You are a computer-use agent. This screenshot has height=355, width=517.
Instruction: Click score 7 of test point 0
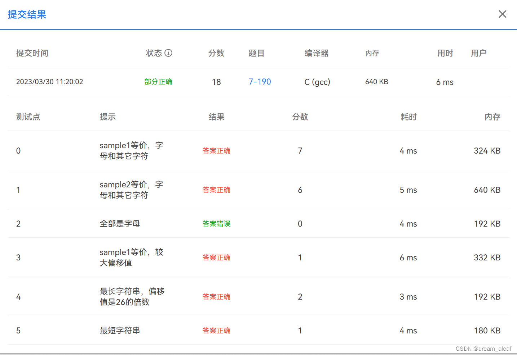300,151
